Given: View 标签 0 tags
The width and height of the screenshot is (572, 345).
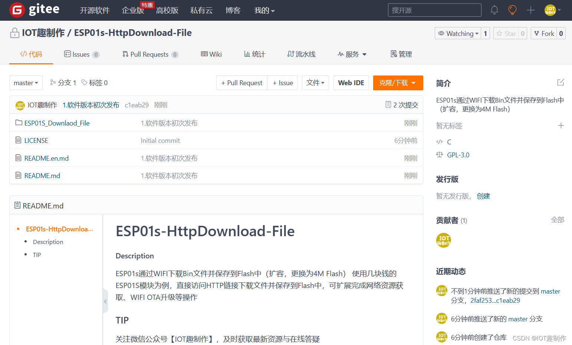Looking at the screenshot, I should (x=95, y=83).
